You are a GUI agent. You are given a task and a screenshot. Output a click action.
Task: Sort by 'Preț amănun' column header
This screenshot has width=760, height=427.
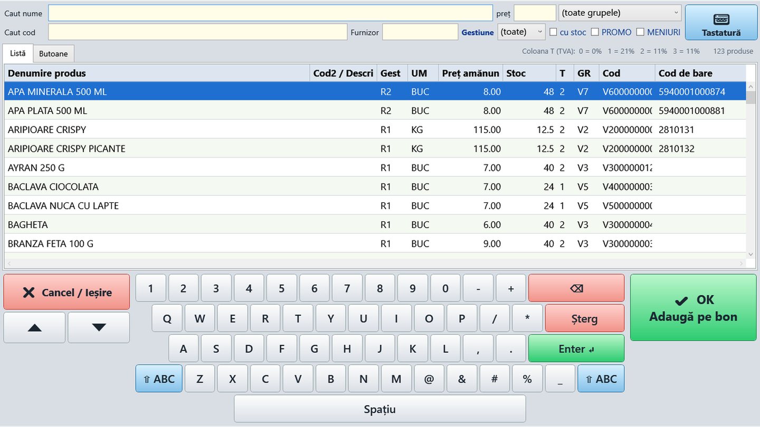[x=471, y=73]
